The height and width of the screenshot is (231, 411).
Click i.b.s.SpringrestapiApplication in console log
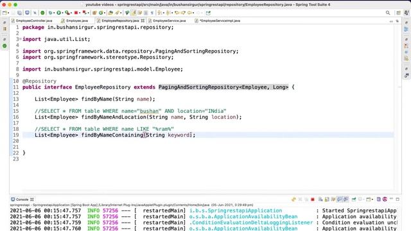tap(236, 210)
